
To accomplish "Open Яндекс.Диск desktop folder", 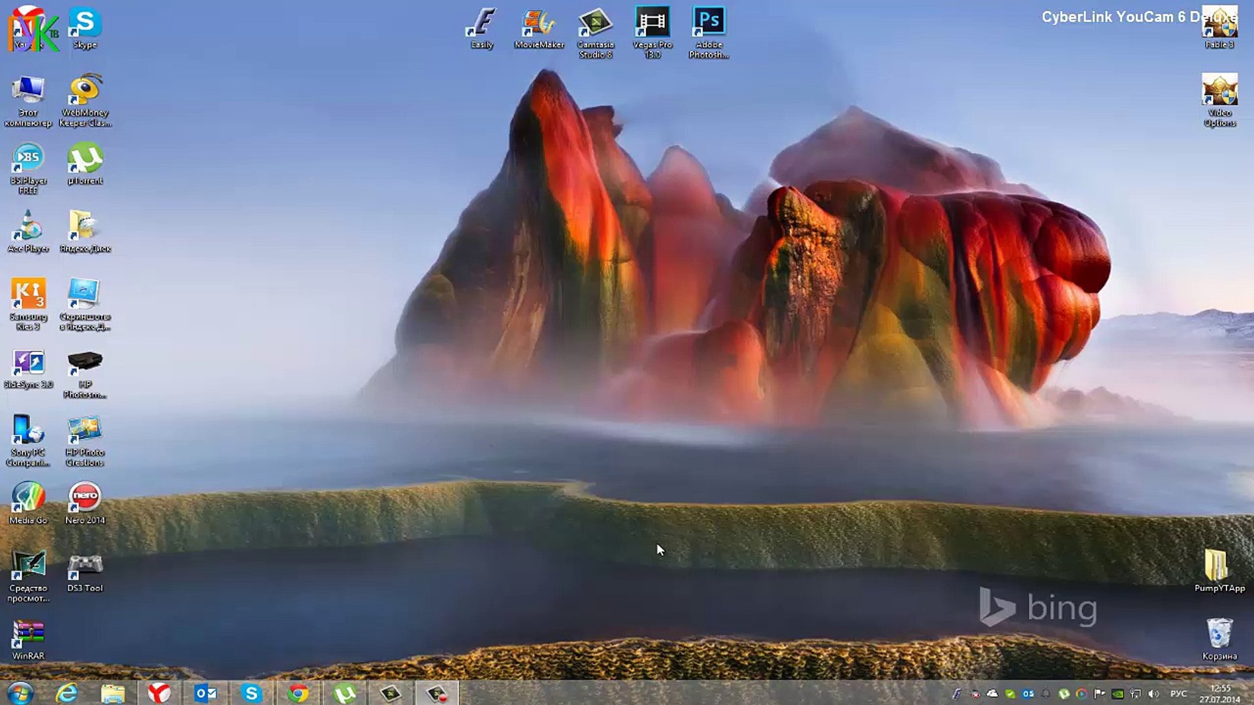I will (x=85, y=232).
